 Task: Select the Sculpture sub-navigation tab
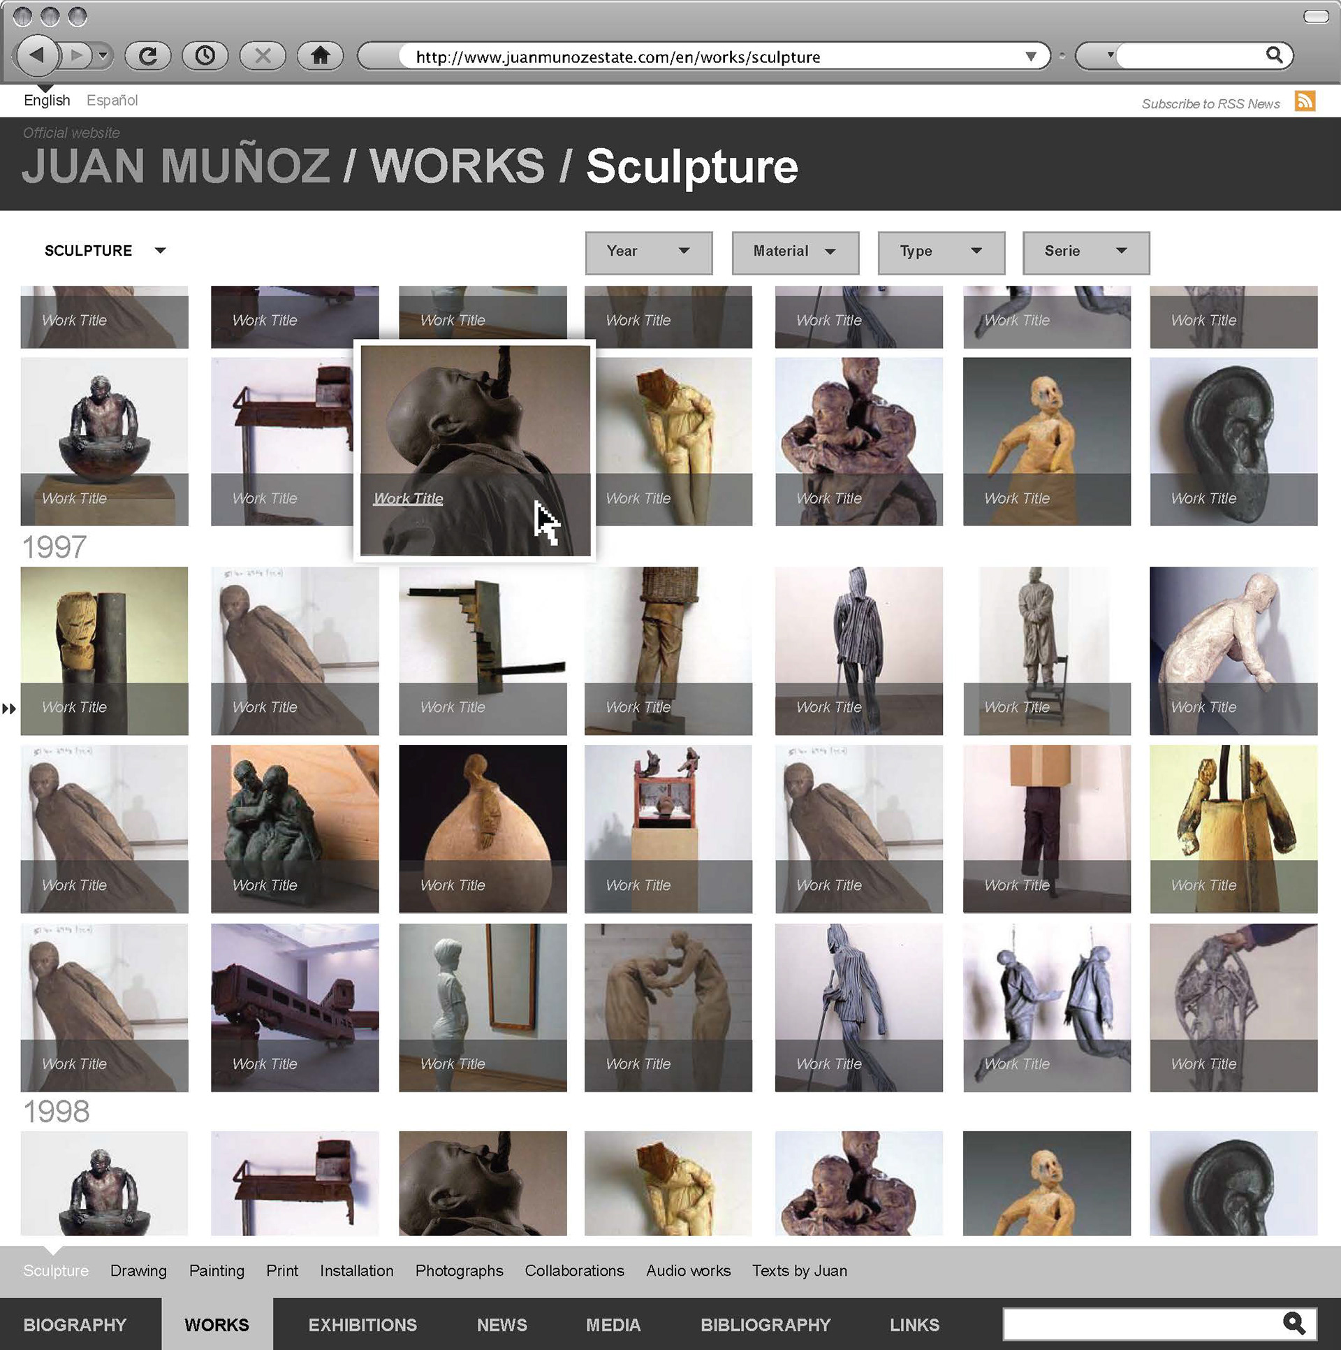55,1270
